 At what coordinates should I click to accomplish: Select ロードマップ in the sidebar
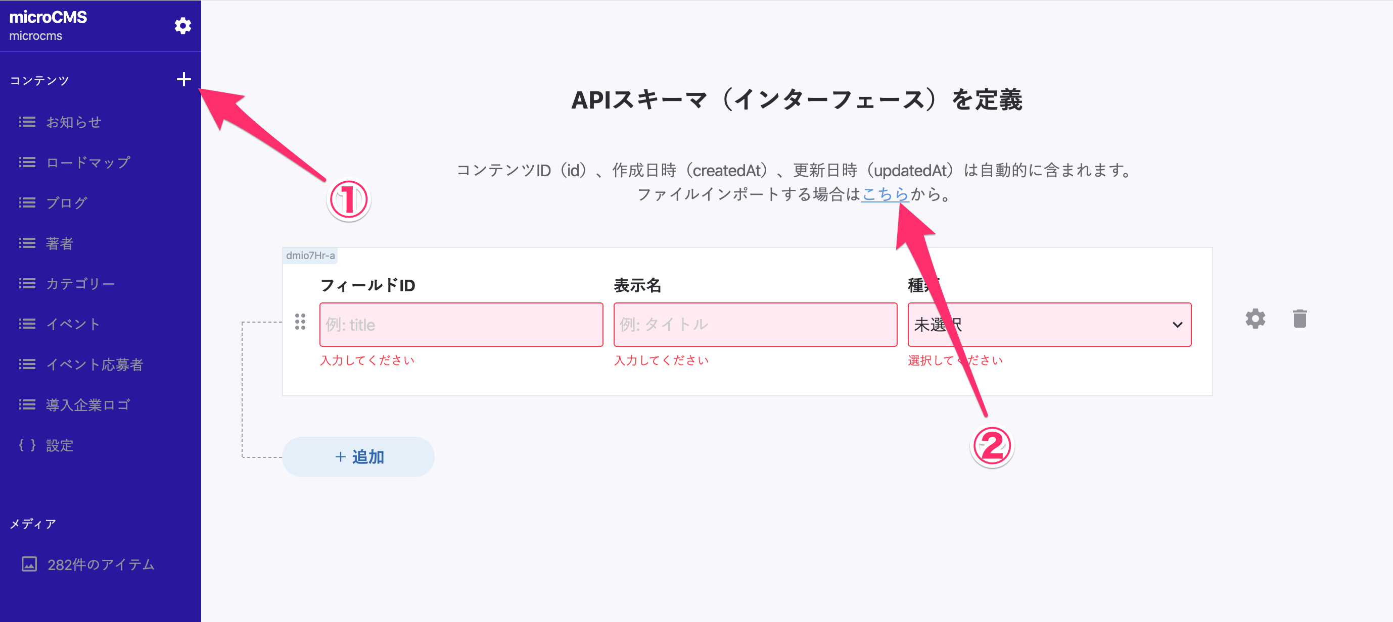(88, 163)
